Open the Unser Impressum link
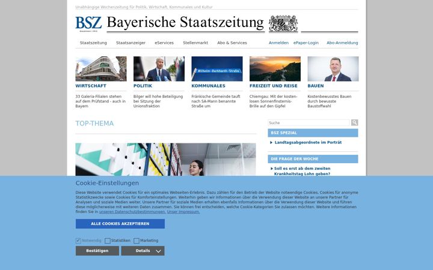Screen dimensions: 433x270 (183, 212)
